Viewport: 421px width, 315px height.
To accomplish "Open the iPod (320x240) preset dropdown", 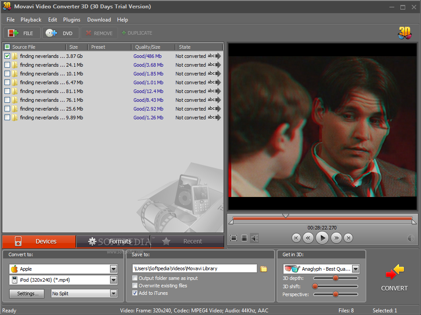I will (114, 280).
